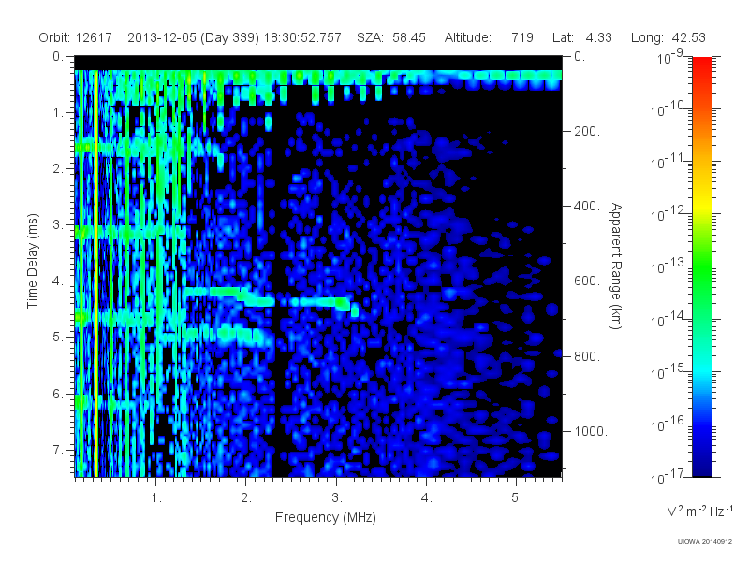Click the Frequency (MHz) axis label
This screenshot has width=749, height=561.
click(x=326, y=517)
